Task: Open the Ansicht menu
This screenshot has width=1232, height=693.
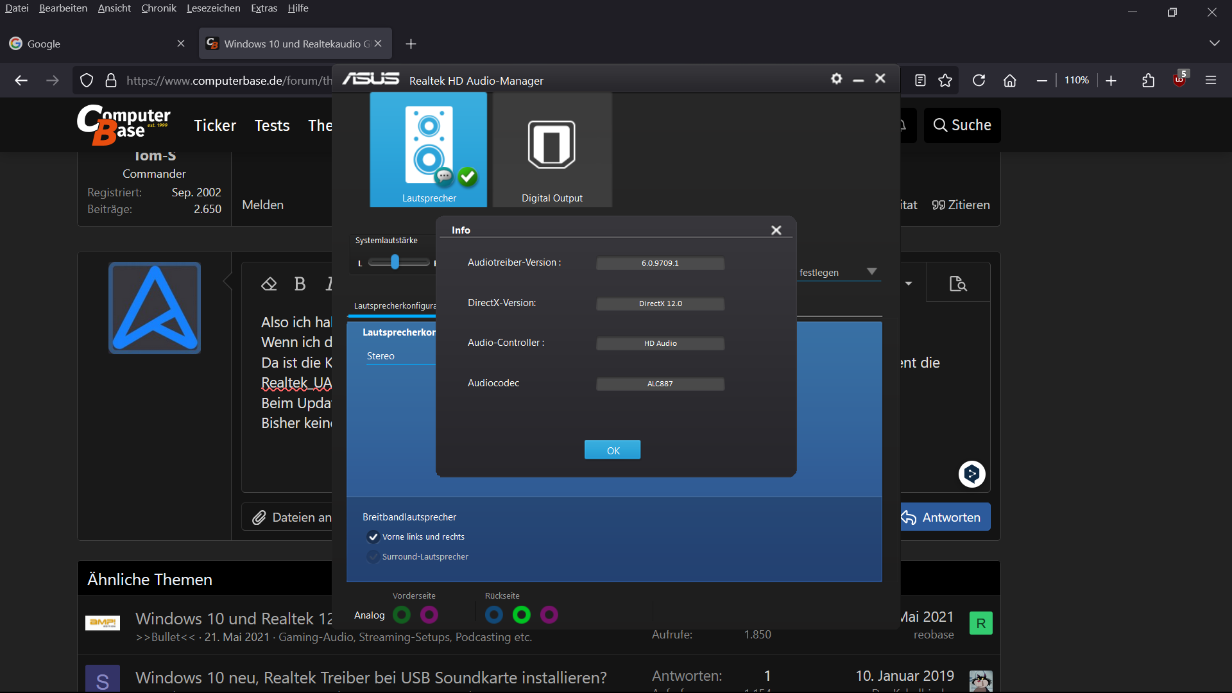Action: click(x=114, y=8)
